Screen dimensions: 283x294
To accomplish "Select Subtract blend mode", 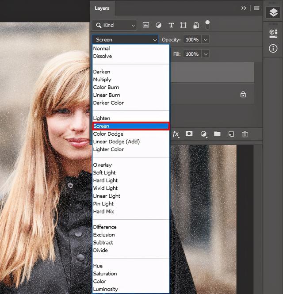I will coord(131,242).
